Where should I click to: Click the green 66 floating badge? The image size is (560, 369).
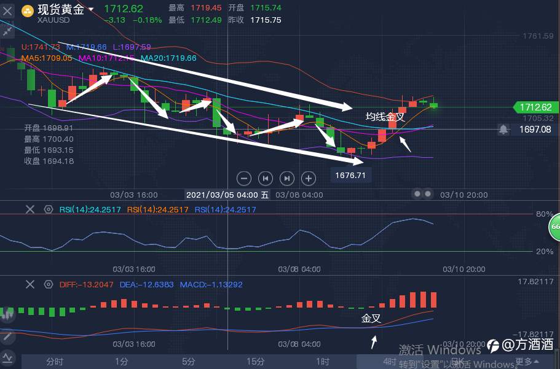554,227
